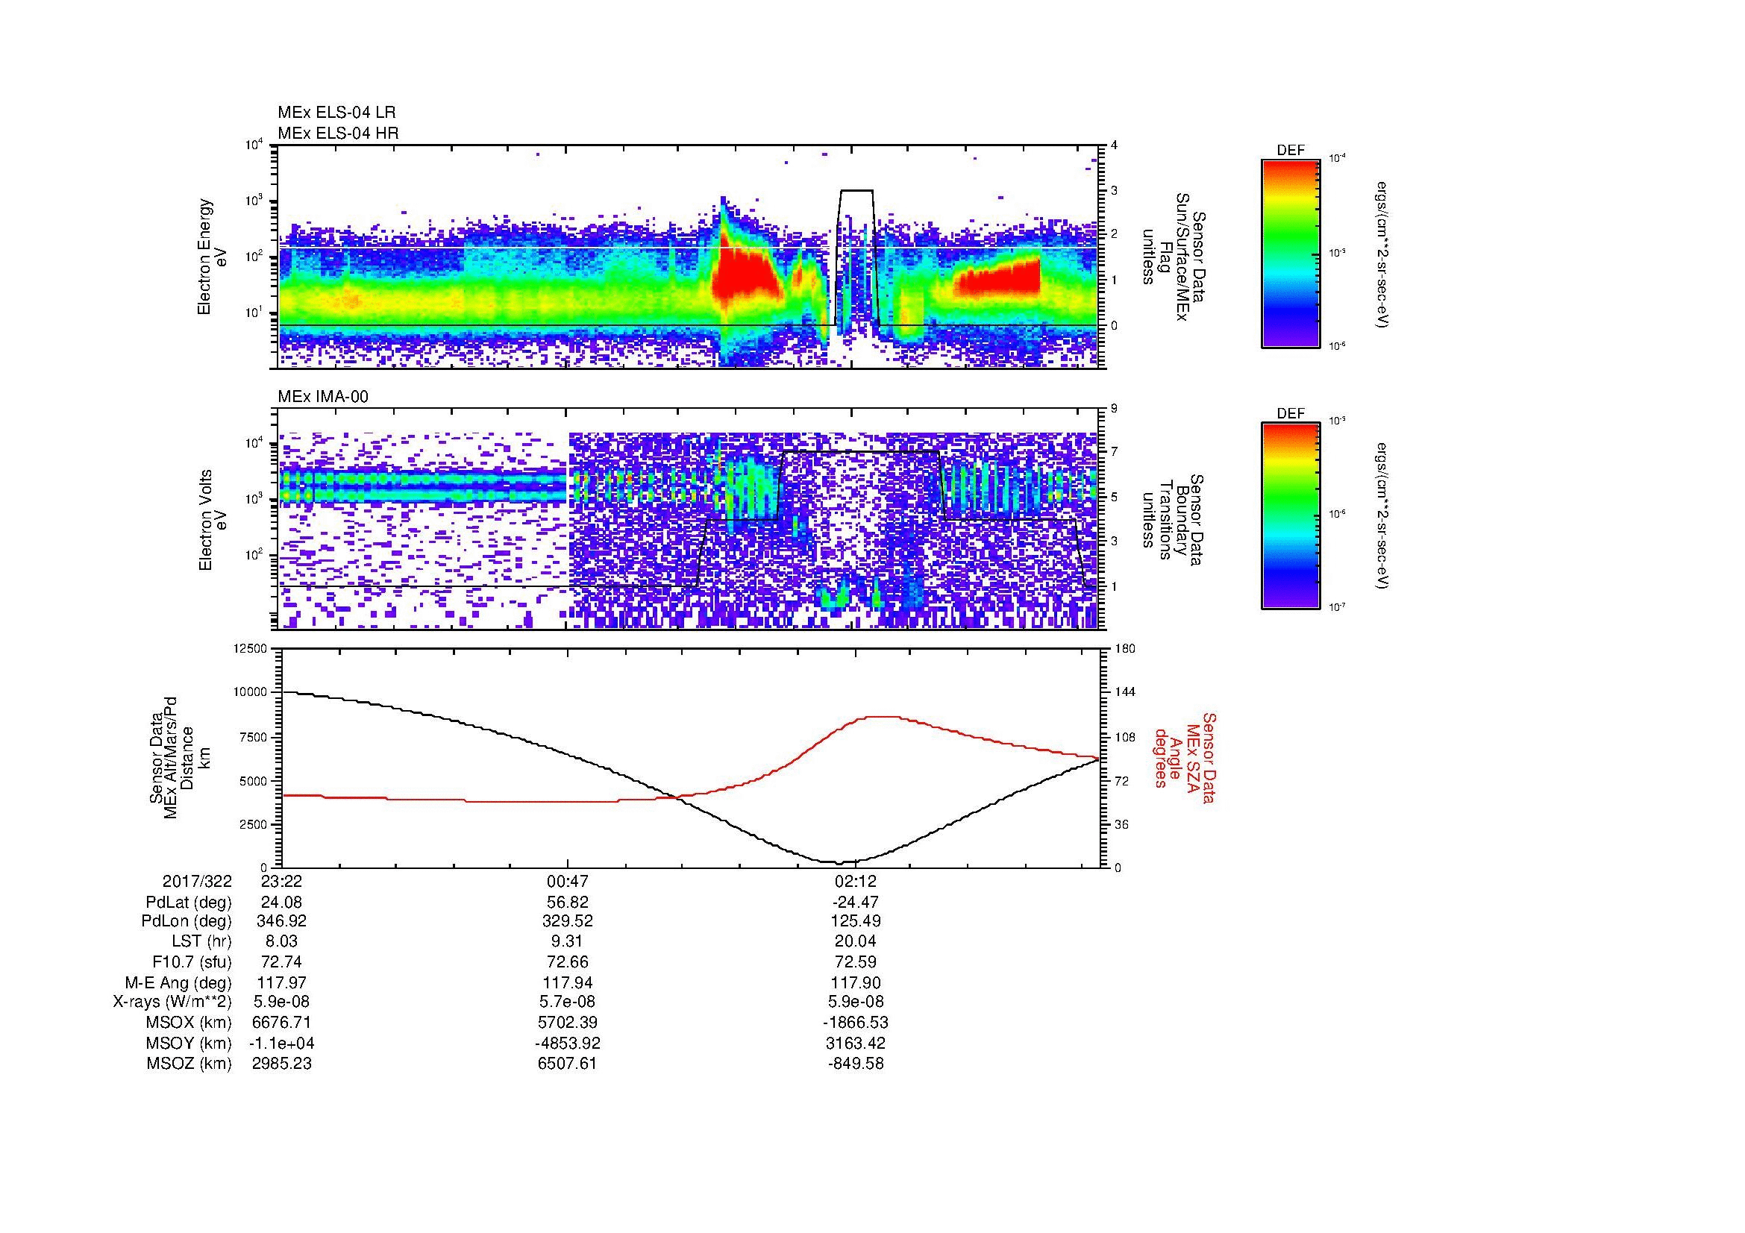This screenshot has width=1745, height=1233.
Task: Click M-E Ang value 117.90
Action: coord(856,982)
